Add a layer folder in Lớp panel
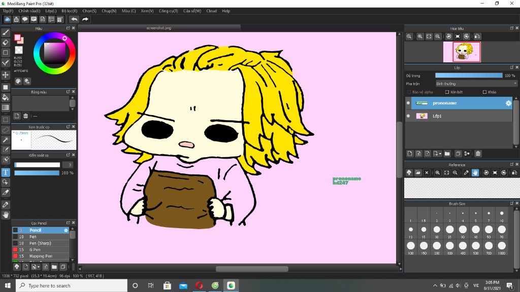Image resolution: width=520 pixels, height=292 pixels. click(447, 154)
